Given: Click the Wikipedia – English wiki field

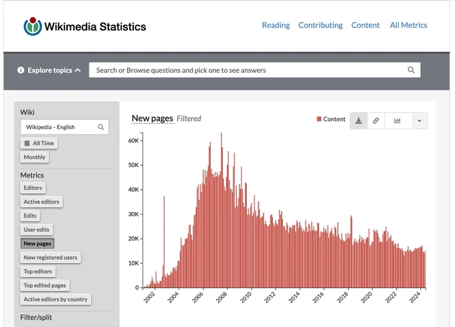Looking at the screenshot, I should (x=64, y=127).
